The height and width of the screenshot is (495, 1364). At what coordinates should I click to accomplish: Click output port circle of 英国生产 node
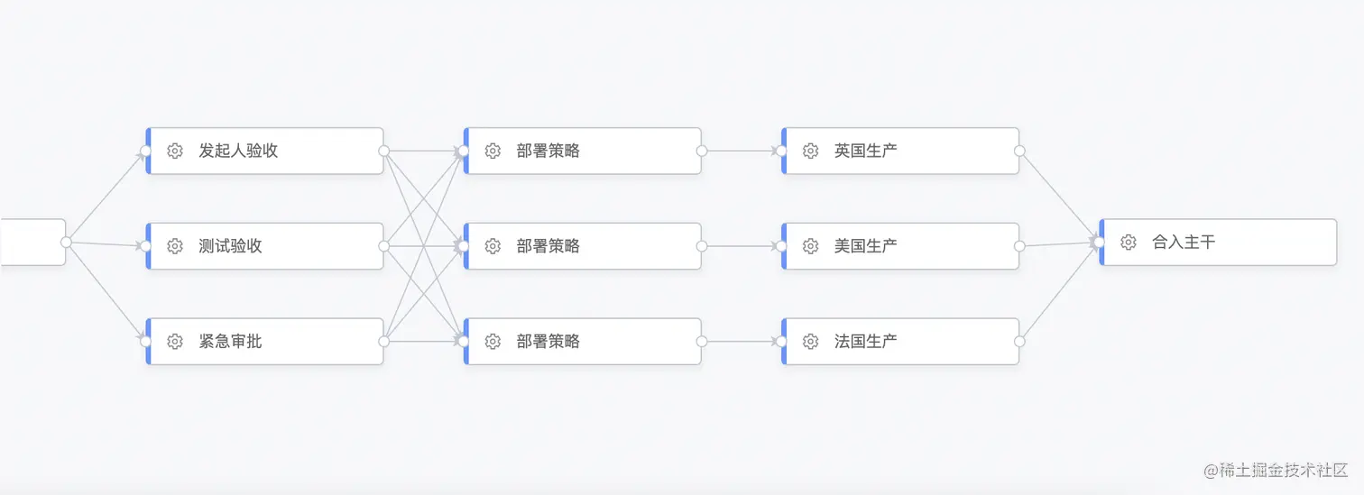pos(1019,151)
